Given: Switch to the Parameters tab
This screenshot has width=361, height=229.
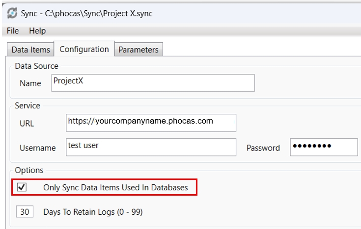Looking at the screenshot, I should [x=139, y=50].
